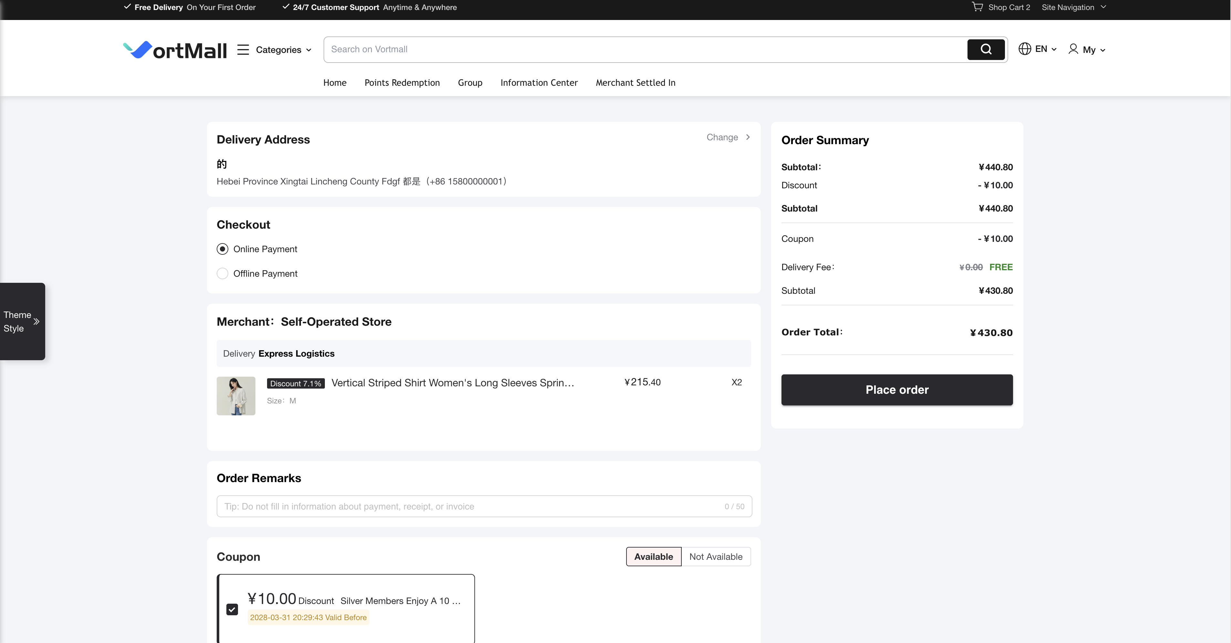Click the Place order button
The height and width of the screenshot is (643, 1231).
point(896,390)
